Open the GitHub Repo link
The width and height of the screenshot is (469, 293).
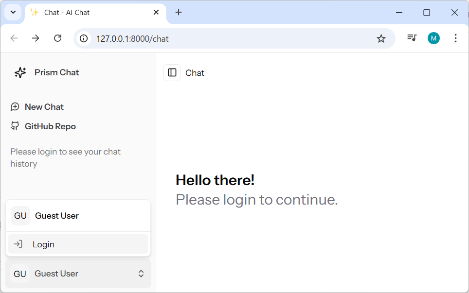(x=50, y=126)
